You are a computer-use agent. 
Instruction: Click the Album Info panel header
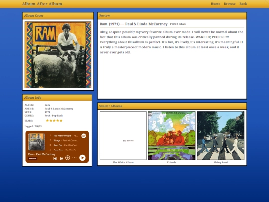click(57, 98)
